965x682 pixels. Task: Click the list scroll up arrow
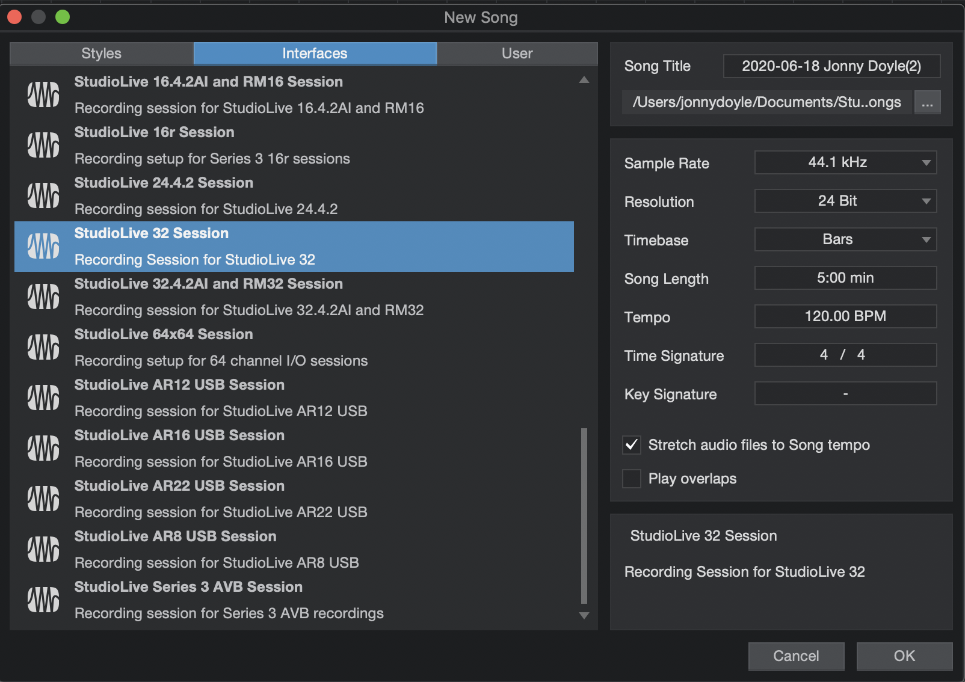[x=584, y=79]
